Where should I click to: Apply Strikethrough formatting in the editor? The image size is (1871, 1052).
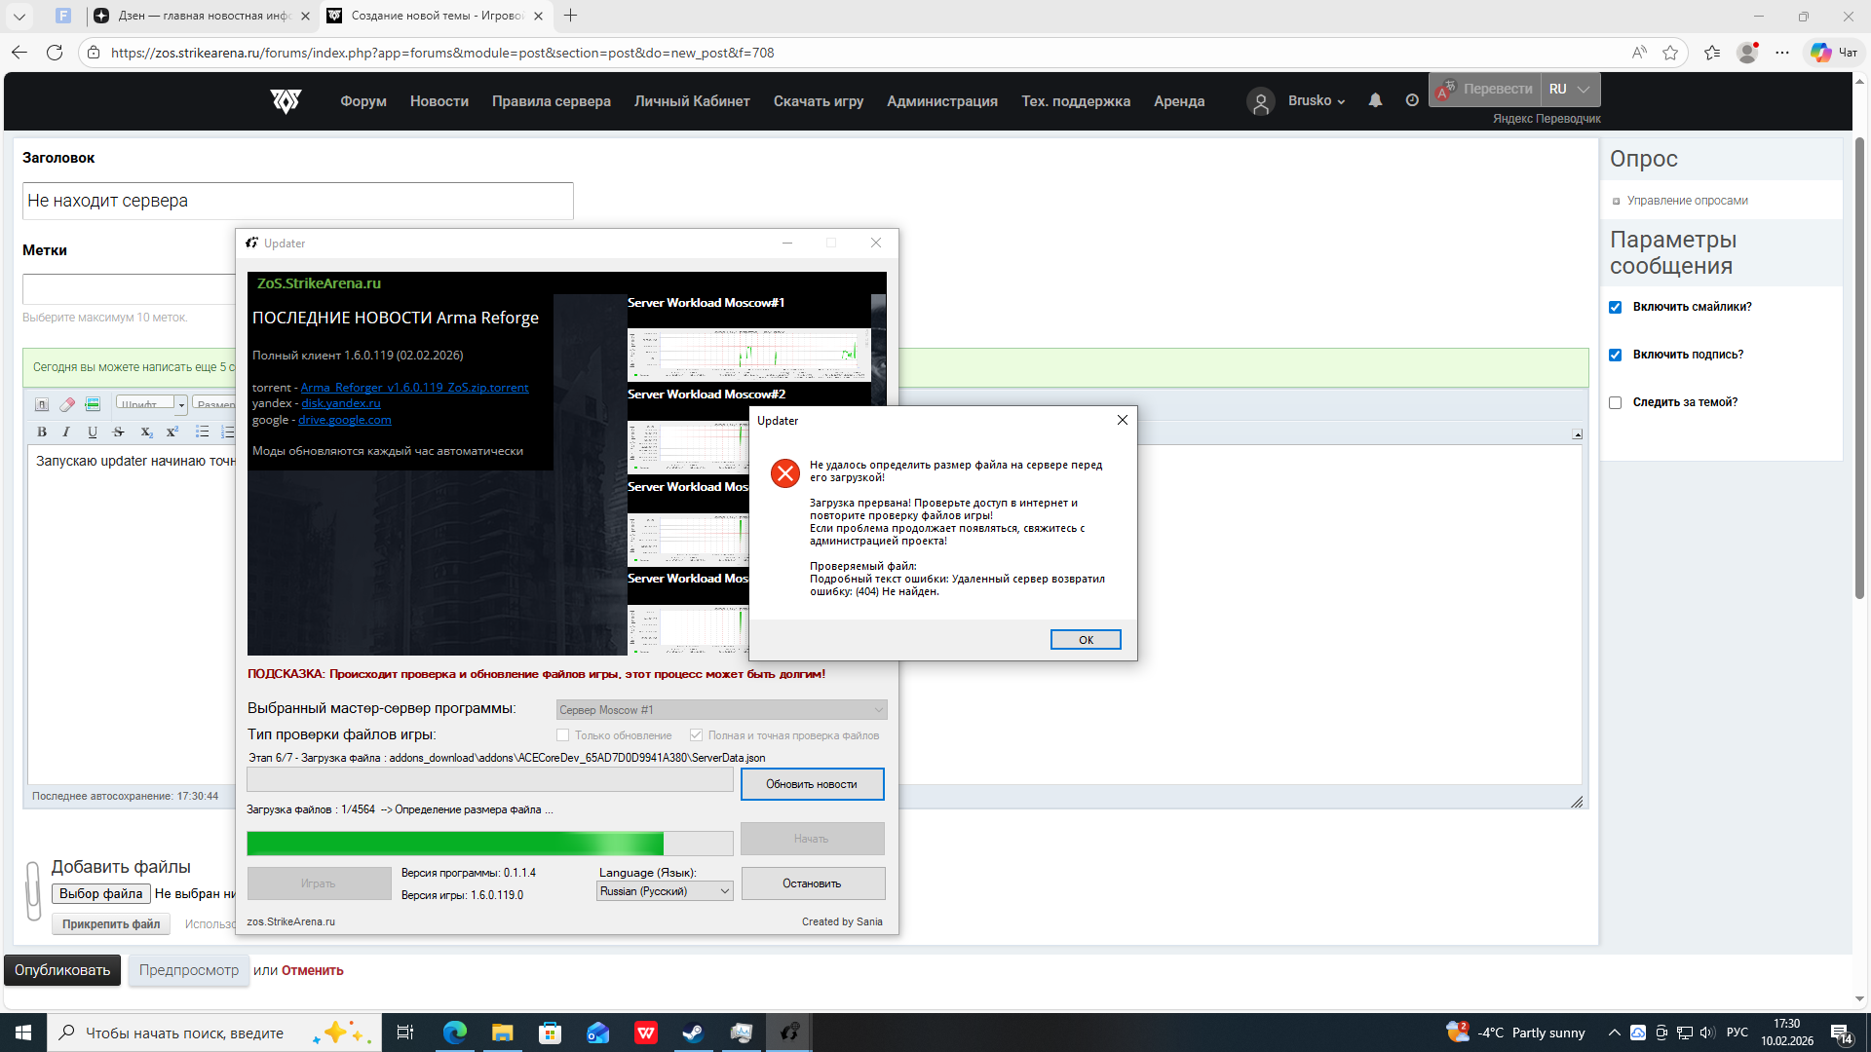pos(119,432)
